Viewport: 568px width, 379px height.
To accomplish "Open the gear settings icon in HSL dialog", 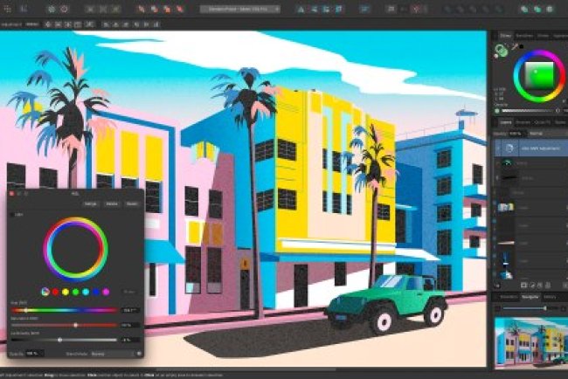I will tap(138, 353).
